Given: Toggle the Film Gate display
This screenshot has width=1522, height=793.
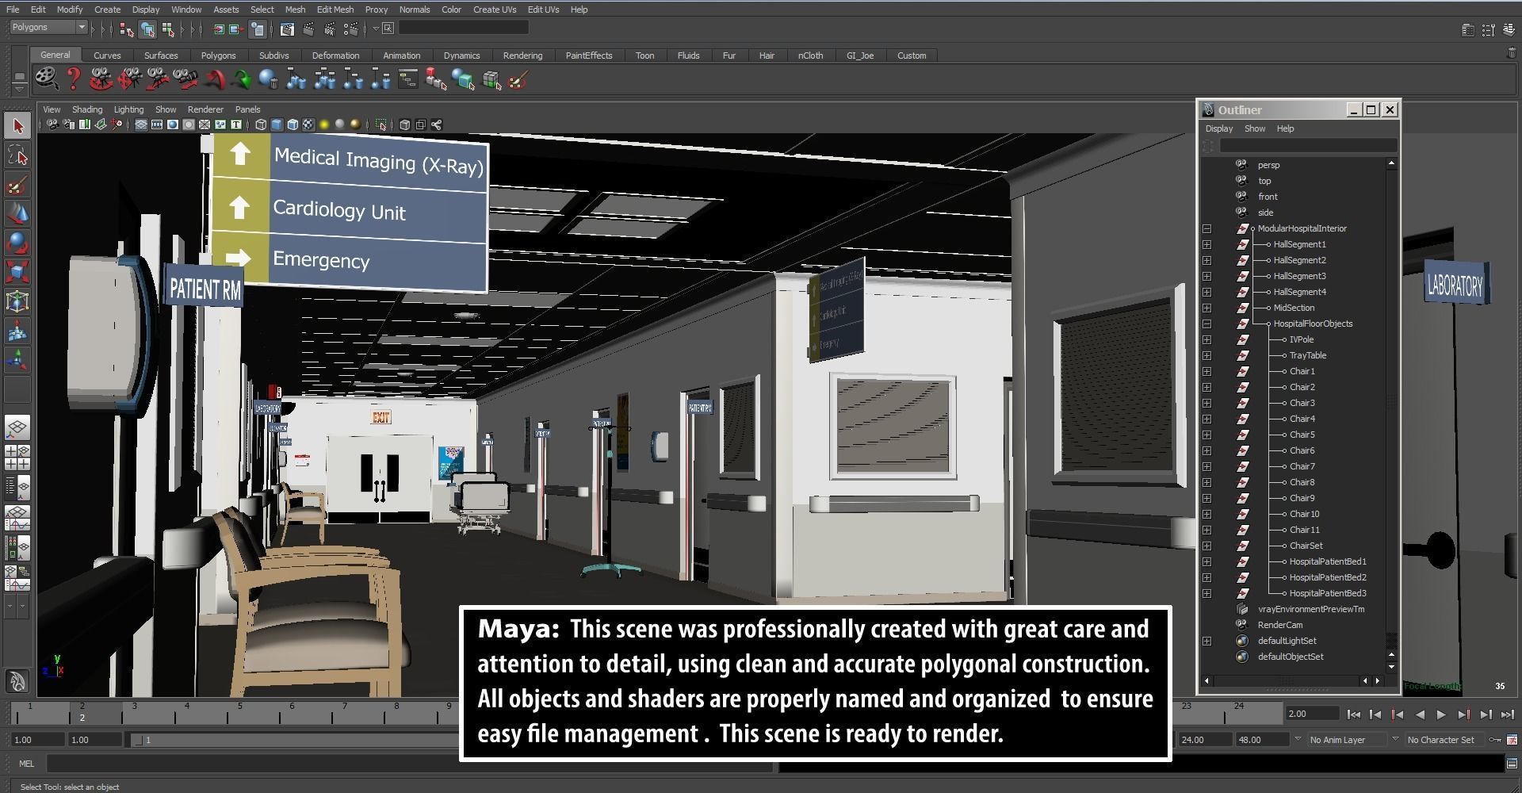Looking at the screenshot, I should click(x=157, y=125).
